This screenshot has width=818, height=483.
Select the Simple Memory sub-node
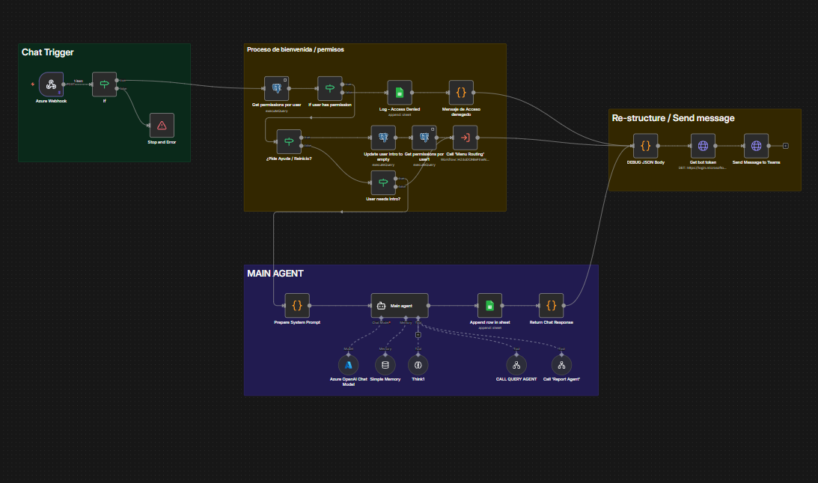pos(385,366)
